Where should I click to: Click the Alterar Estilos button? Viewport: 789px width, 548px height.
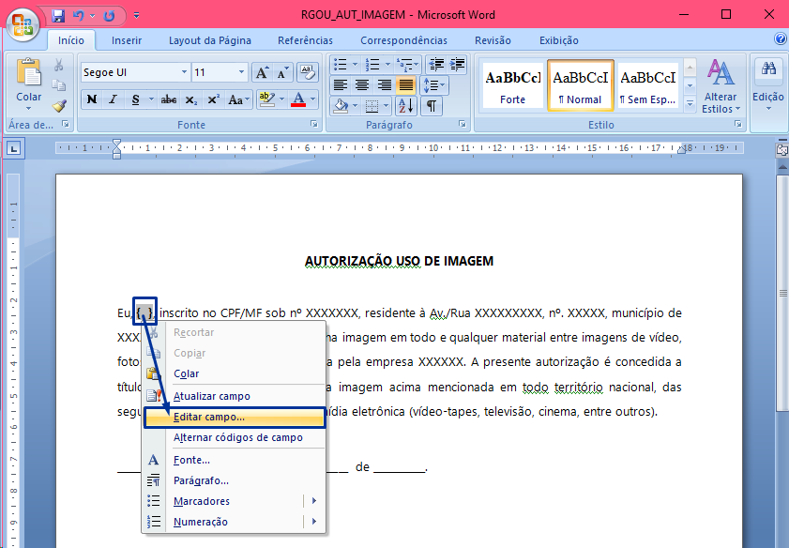721,86
